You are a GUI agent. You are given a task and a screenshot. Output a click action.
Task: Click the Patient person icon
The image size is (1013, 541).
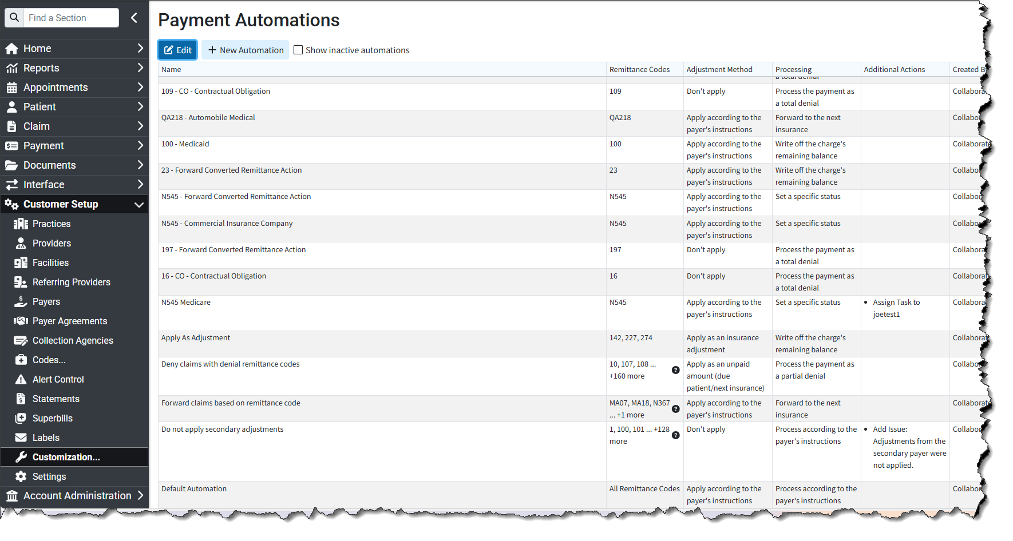11,107
